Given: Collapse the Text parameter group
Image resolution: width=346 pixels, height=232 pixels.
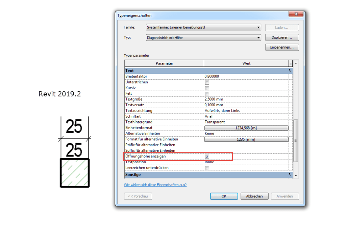Looking at the screenshot, I should point(290,71).
